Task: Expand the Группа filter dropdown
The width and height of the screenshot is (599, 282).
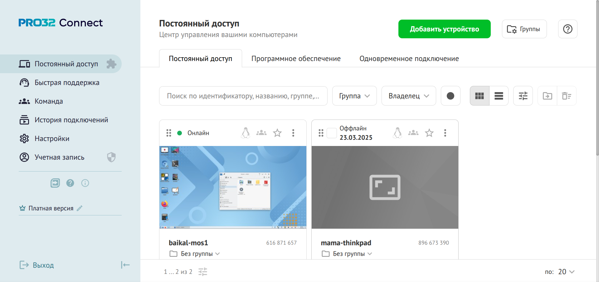Action: 354,96
